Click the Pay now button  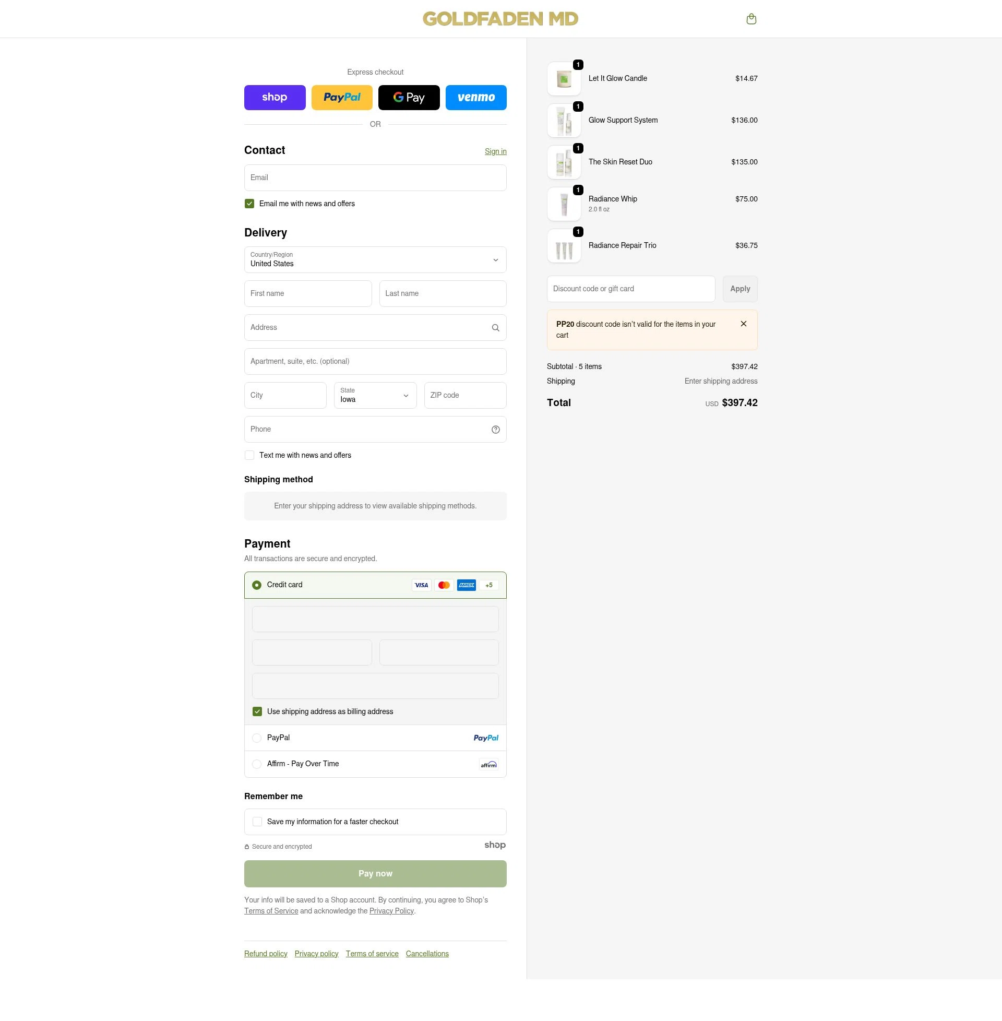(375, 873)
